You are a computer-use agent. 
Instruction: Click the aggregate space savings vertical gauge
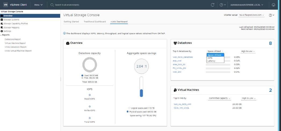(x=141, y=87)
